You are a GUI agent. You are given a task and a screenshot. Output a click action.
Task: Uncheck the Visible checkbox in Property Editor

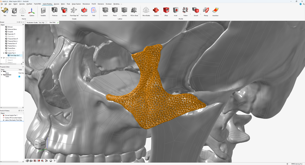(x=19, y=77)
